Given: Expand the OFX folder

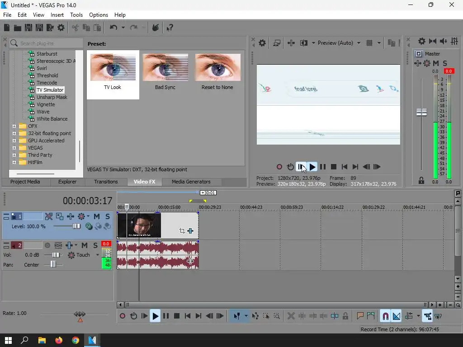Looking at the screenshot, I should click(x=14, y=127).
